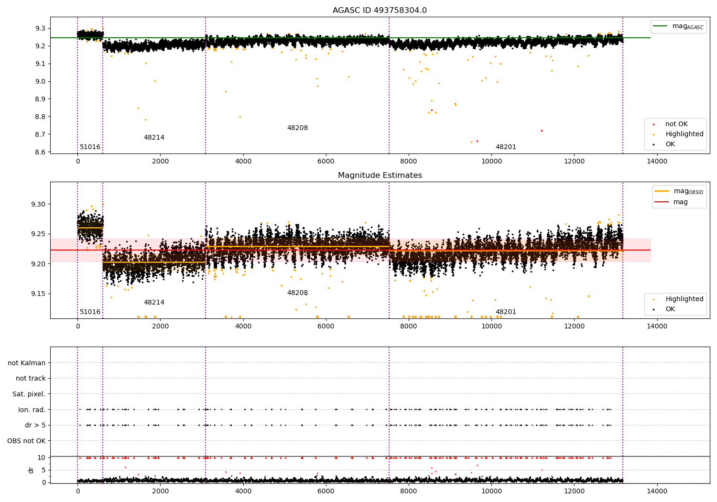Click the 'Sat. pixel.' axis label
This screenshot has width=717, height=502.
29,394
